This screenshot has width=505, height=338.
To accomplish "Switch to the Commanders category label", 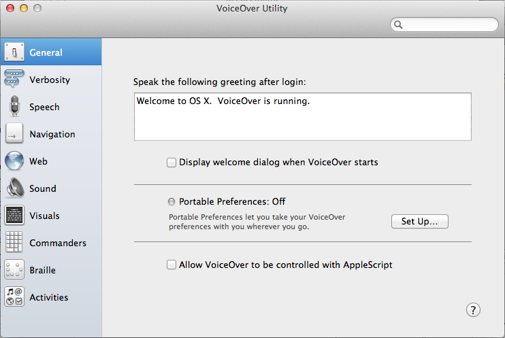I will [x=58, y=243].
